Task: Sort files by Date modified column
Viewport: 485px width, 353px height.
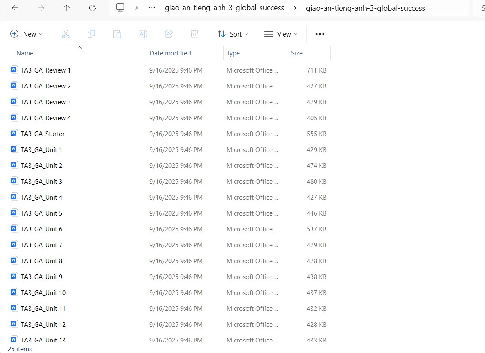Action: (170, 53)
